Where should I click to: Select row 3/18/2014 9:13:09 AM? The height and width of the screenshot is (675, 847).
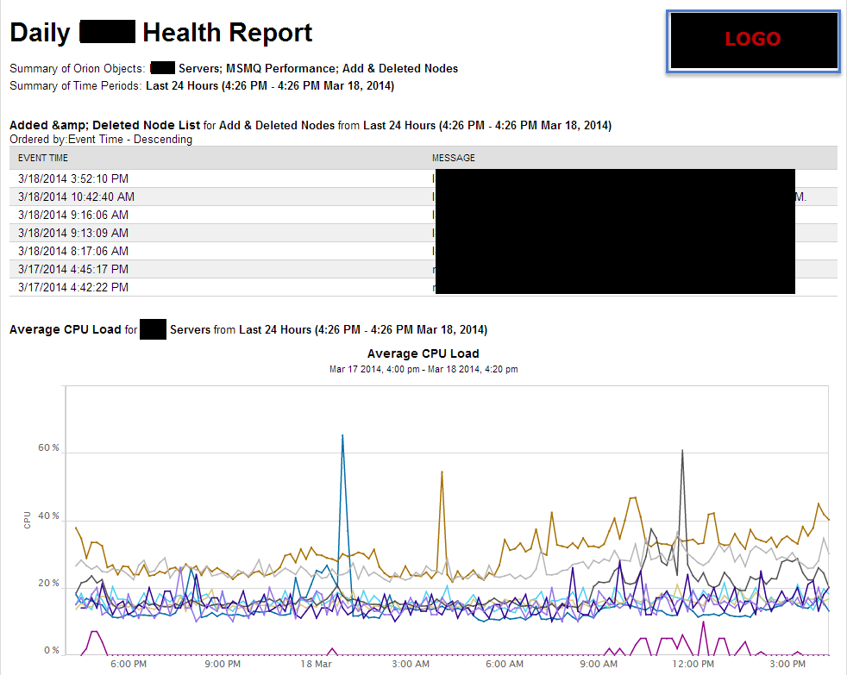pos(423,233)
